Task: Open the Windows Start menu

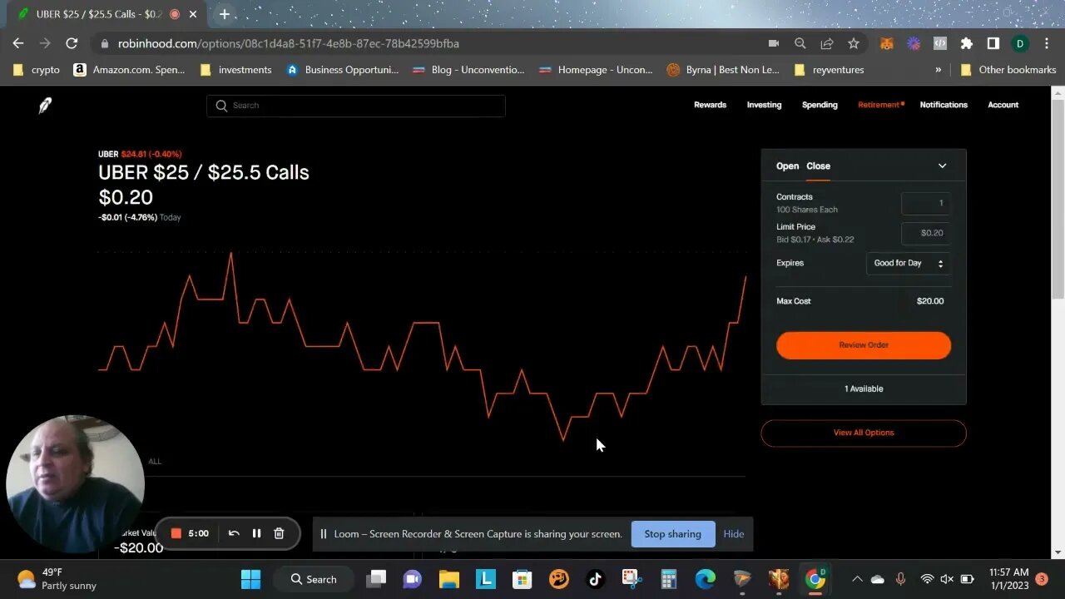Action: (250, 579)
